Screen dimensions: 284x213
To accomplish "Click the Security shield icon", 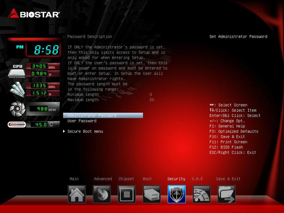I will click(177, 194).
